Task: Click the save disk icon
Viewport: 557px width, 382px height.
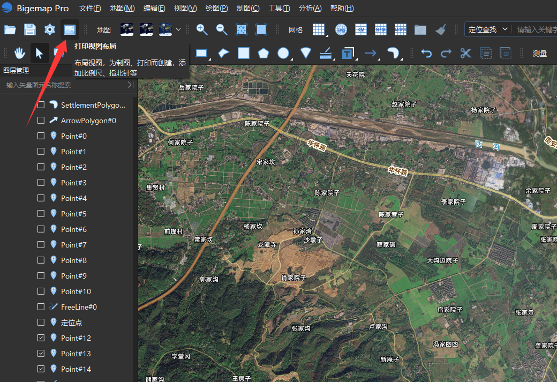Action: click(x=30, y=29)
